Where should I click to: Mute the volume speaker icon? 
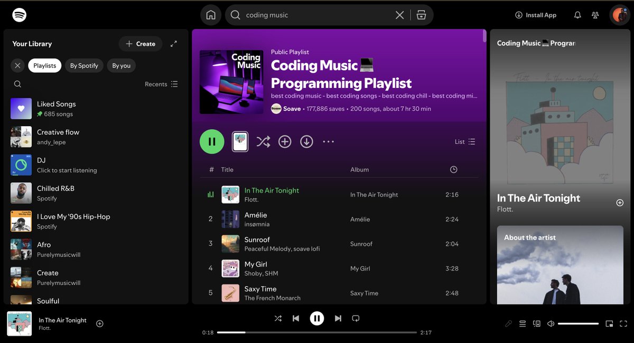(551, 323)
